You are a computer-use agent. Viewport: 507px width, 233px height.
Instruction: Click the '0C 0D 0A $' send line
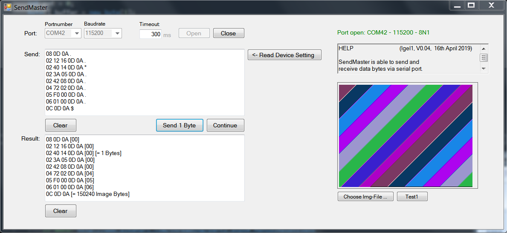point(60,109)
